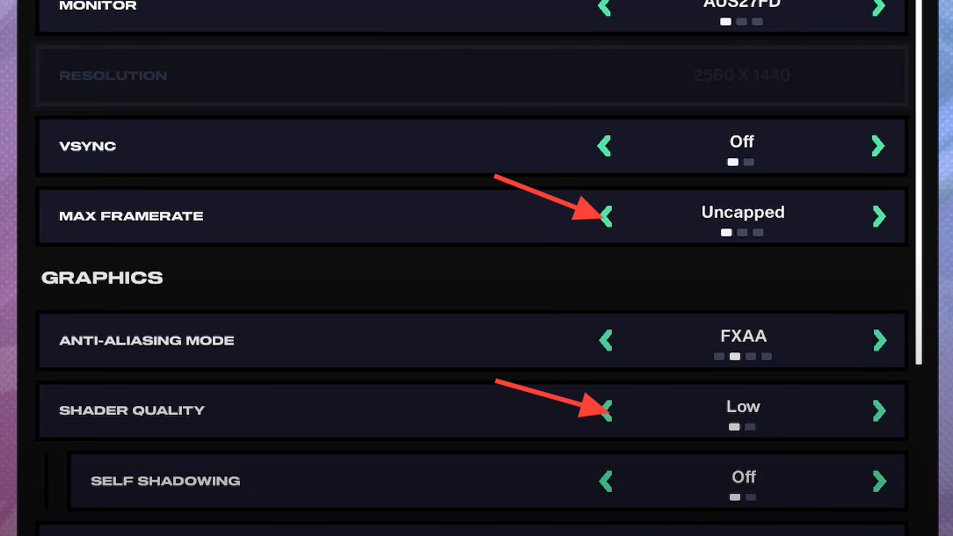Lower Shader Quality with left arrow
Screen dimensions: 953x536
coord(606,410)
